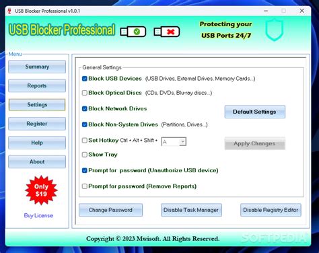Screen dimensions: 319x253
Task: Click the app icon in title bar
Action: pyautogui.click(x=9, y=11)
